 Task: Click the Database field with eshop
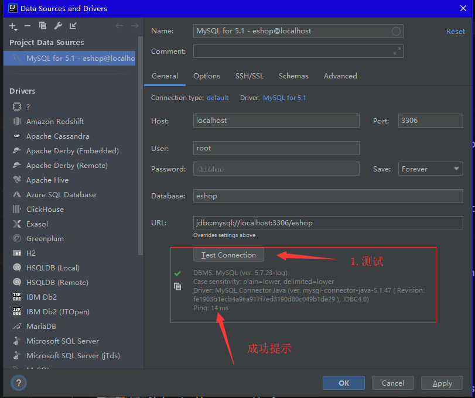point(328,196)
